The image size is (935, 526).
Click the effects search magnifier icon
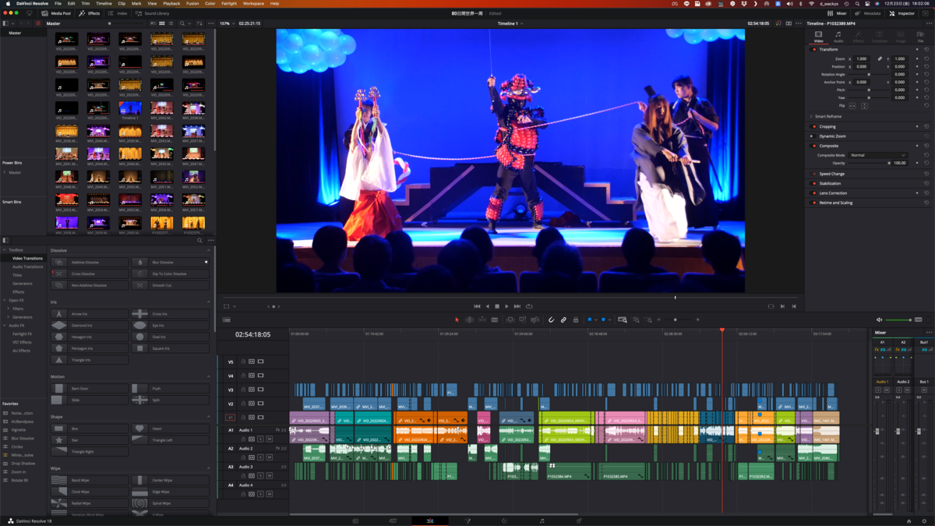pyautogui.click(x=199, y=240)
